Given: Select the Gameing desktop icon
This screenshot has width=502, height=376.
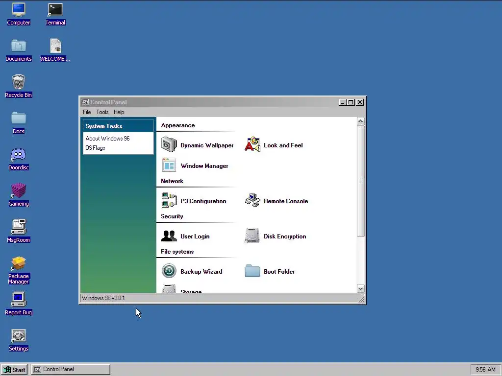Looking at the screenshot, I should [x=19, y=195].
